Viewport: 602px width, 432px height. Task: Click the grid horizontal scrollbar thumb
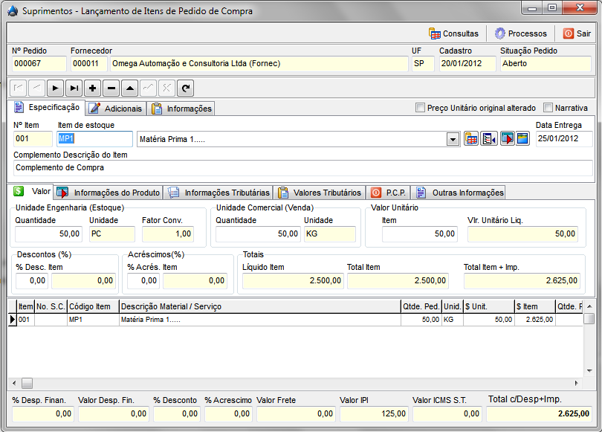pos(27,383)
